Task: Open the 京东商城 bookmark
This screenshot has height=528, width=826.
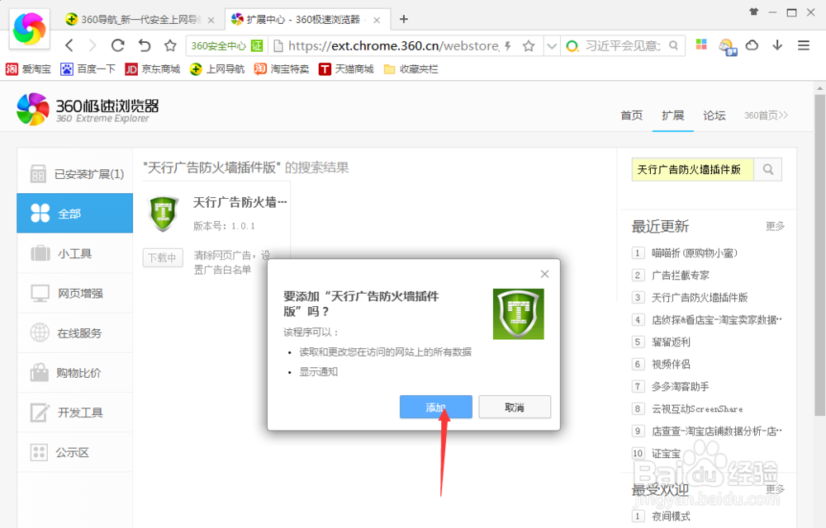Action: [x=153, y=69]
